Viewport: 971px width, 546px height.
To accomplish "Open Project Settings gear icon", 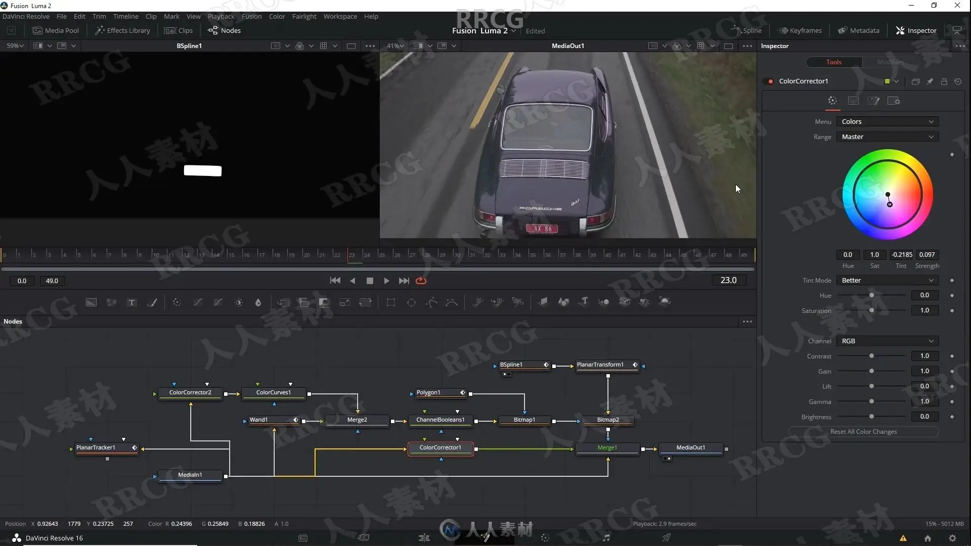I will (x=952, y=538).
